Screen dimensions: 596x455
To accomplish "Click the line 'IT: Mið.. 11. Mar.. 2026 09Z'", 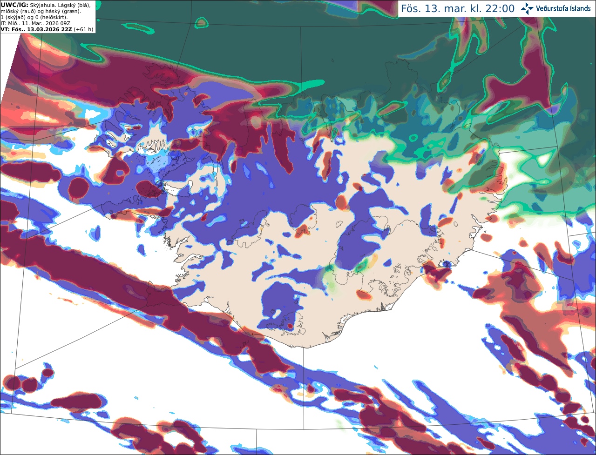I will (x=34, y=23).
